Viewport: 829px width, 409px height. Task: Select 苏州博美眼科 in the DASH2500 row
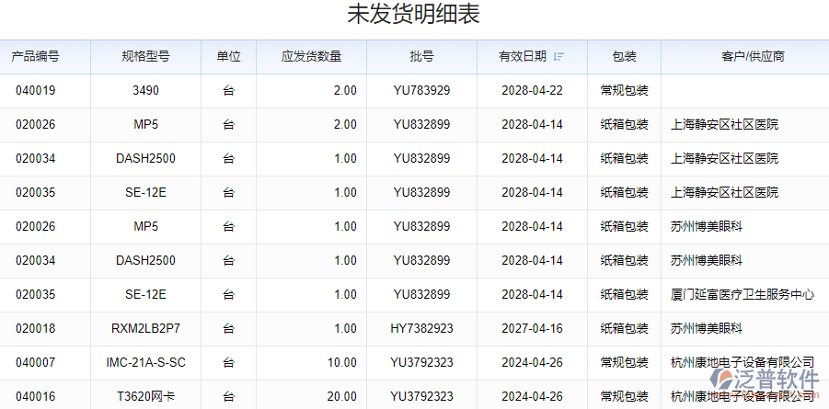pyautogui.click(x=707, y=260)
